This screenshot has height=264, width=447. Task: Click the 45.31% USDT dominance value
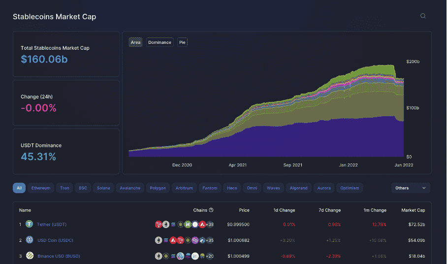(x=38, y=157)
